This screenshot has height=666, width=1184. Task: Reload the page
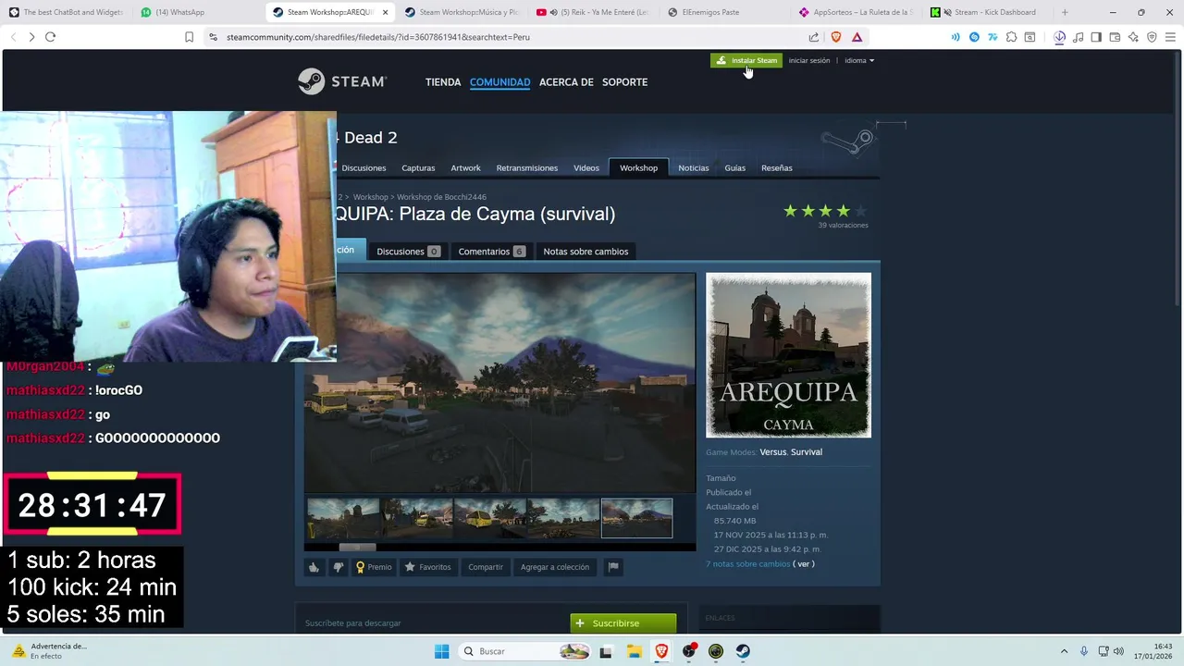(50, 37)
